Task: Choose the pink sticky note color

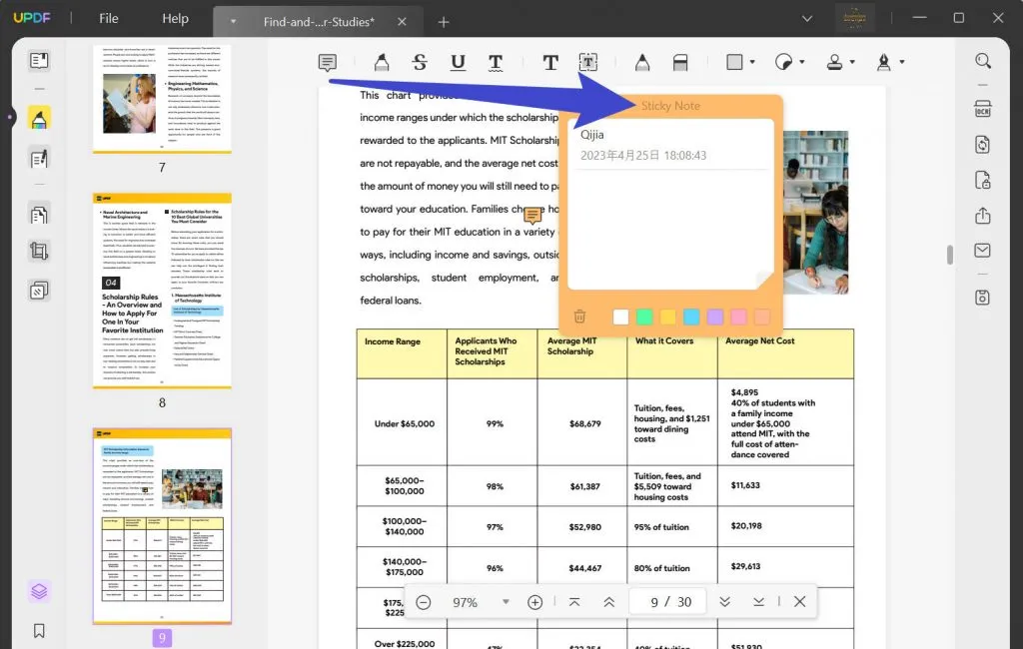Action: (x=738, y=317)
